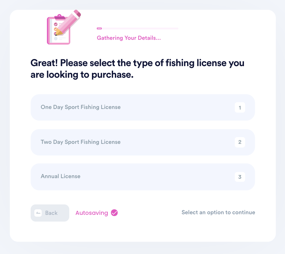Click the number 3 shortcut badge
The height and width of the screenshot is (254, 285).
[x=240, y=177]
